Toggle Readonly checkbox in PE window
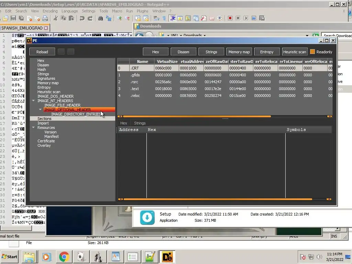 [x=312, y=52]
